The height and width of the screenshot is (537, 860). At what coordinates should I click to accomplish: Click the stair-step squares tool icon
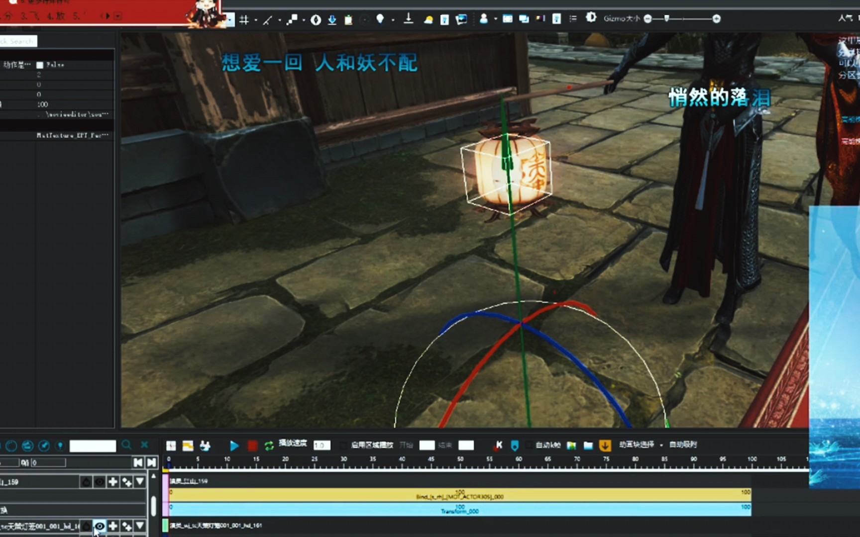pyautogui.click(x=292, y=19)
